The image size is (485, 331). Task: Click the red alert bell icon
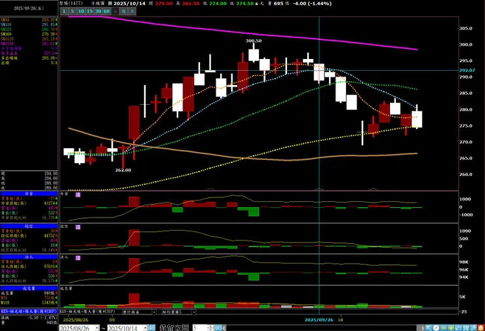tap(480, 328)
